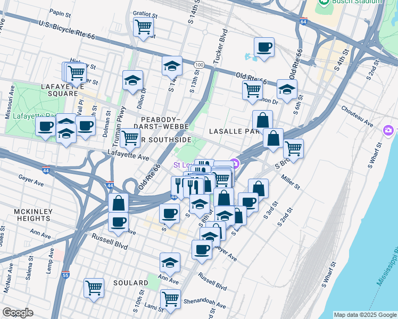Click the Soulard neighborhood label

point(131,283)
